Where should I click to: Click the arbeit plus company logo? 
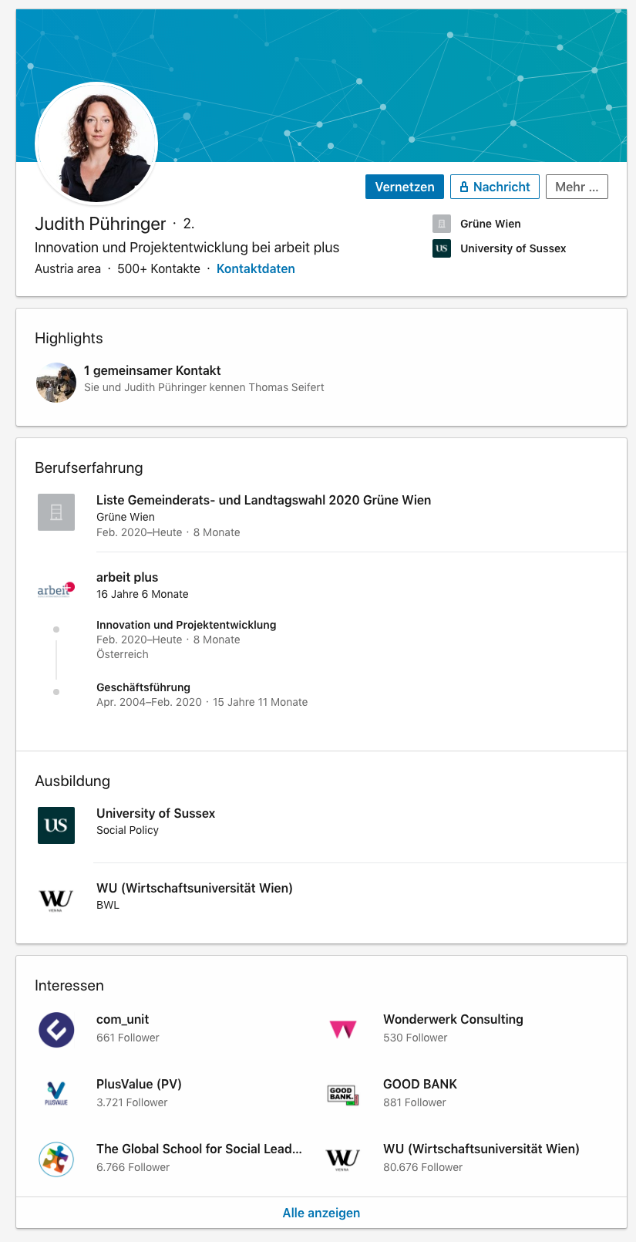click(x=56, y=589)
